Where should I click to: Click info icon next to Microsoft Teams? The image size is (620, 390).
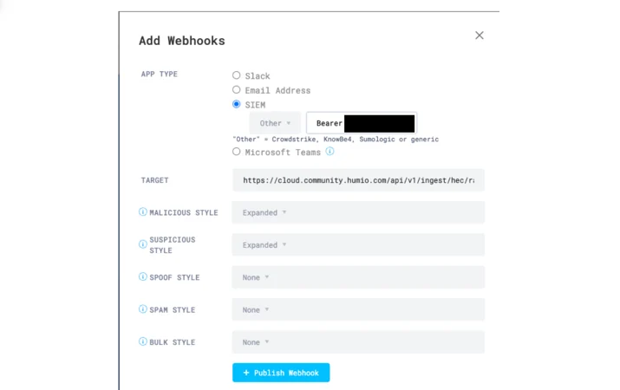click(330, 152)
